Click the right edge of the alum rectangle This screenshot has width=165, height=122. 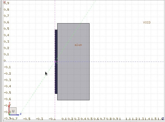(90, 62)
